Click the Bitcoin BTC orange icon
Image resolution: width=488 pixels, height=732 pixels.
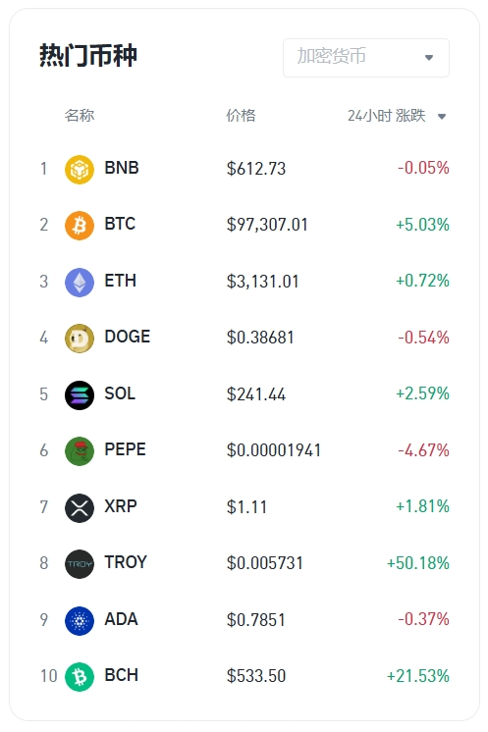(80, 226)
